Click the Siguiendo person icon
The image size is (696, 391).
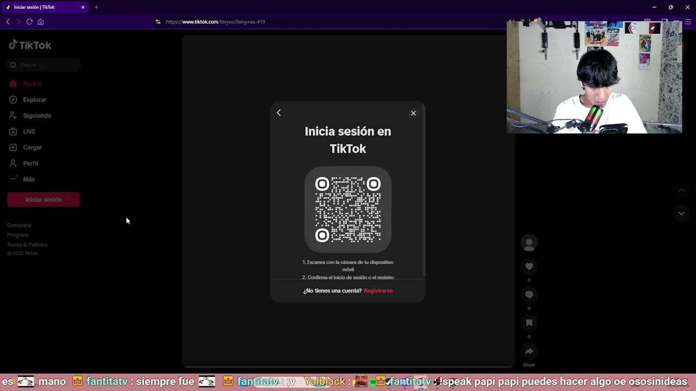click(x=13, y=116)
